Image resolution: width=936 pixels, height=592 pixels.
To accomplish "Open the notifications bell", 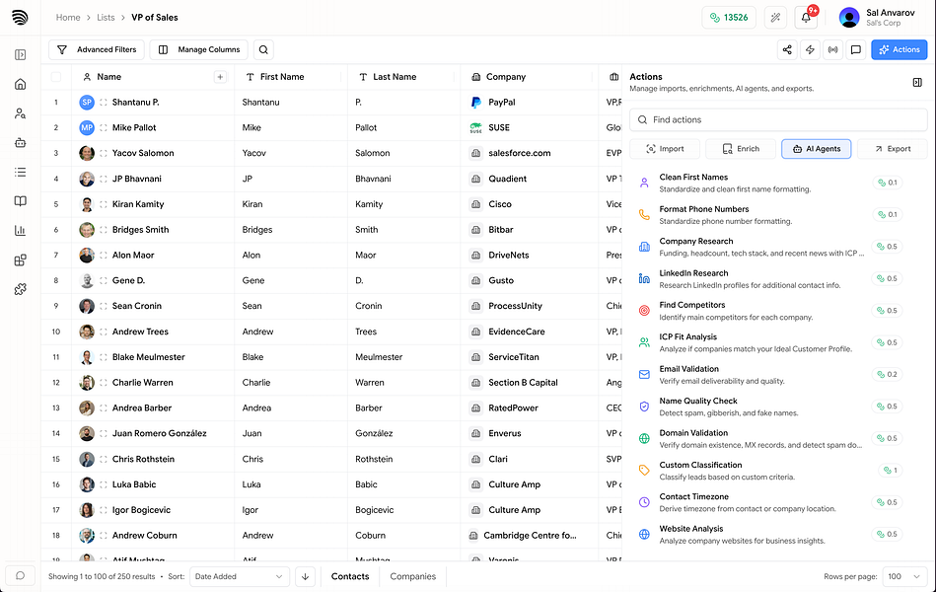I will (x=806, y=18).
